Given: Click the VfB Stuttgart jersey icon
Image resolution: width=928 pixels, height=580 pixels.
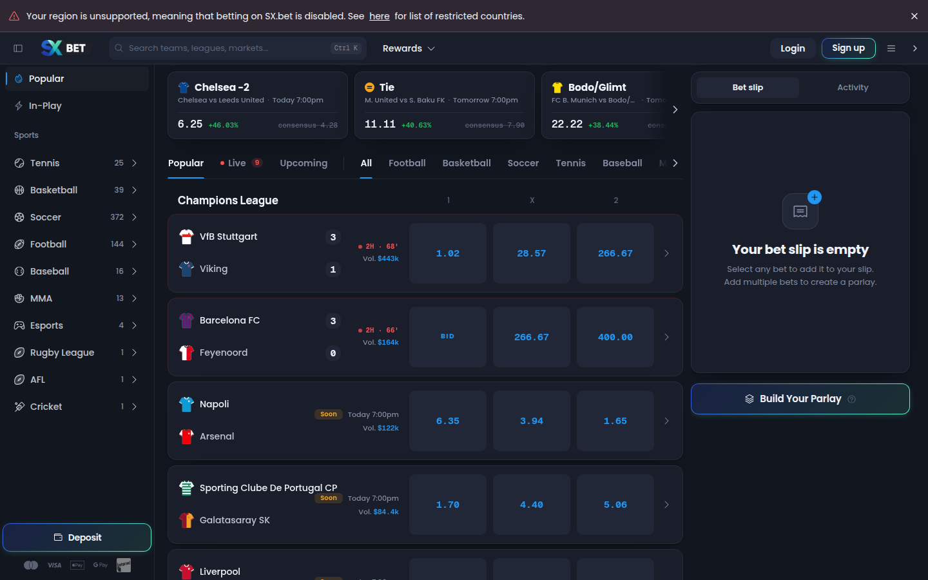Looking at the screenshot, I should (x=186, y=237).
